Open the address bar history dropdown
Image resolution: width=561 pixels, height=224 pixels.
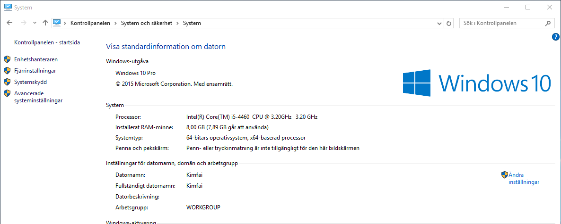click(440, 23)
